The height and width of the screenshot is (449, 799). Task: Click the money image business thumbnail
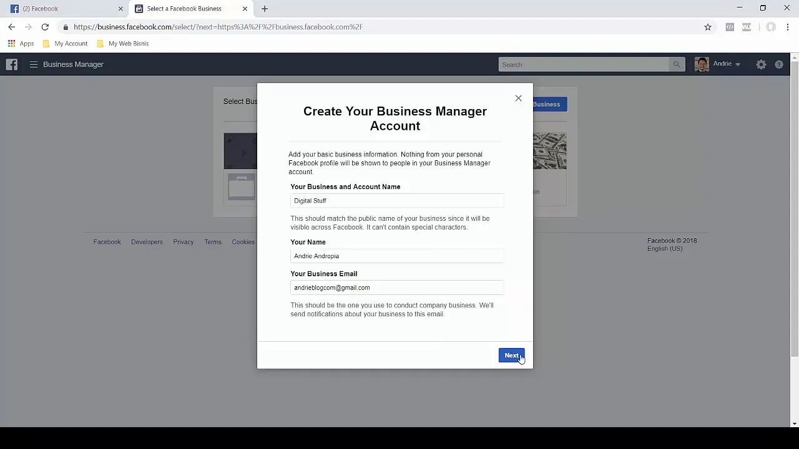coord(550,151)
